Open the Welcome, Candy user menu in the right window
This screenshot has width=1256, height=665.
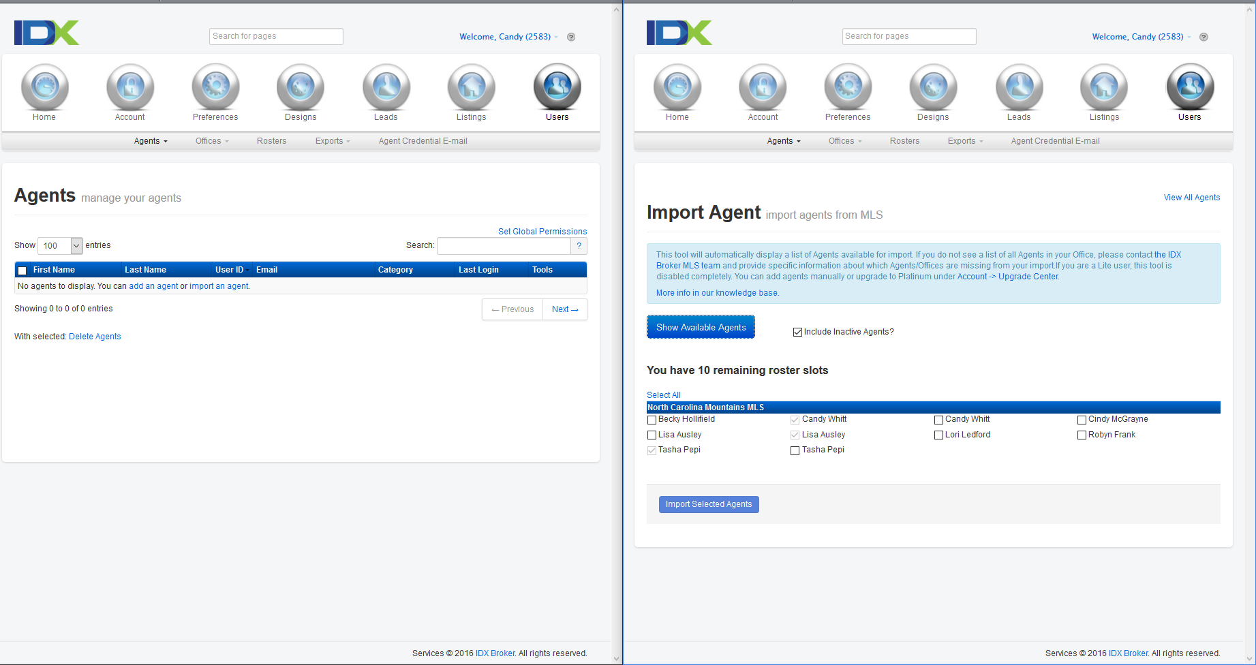pos(1142,37)
